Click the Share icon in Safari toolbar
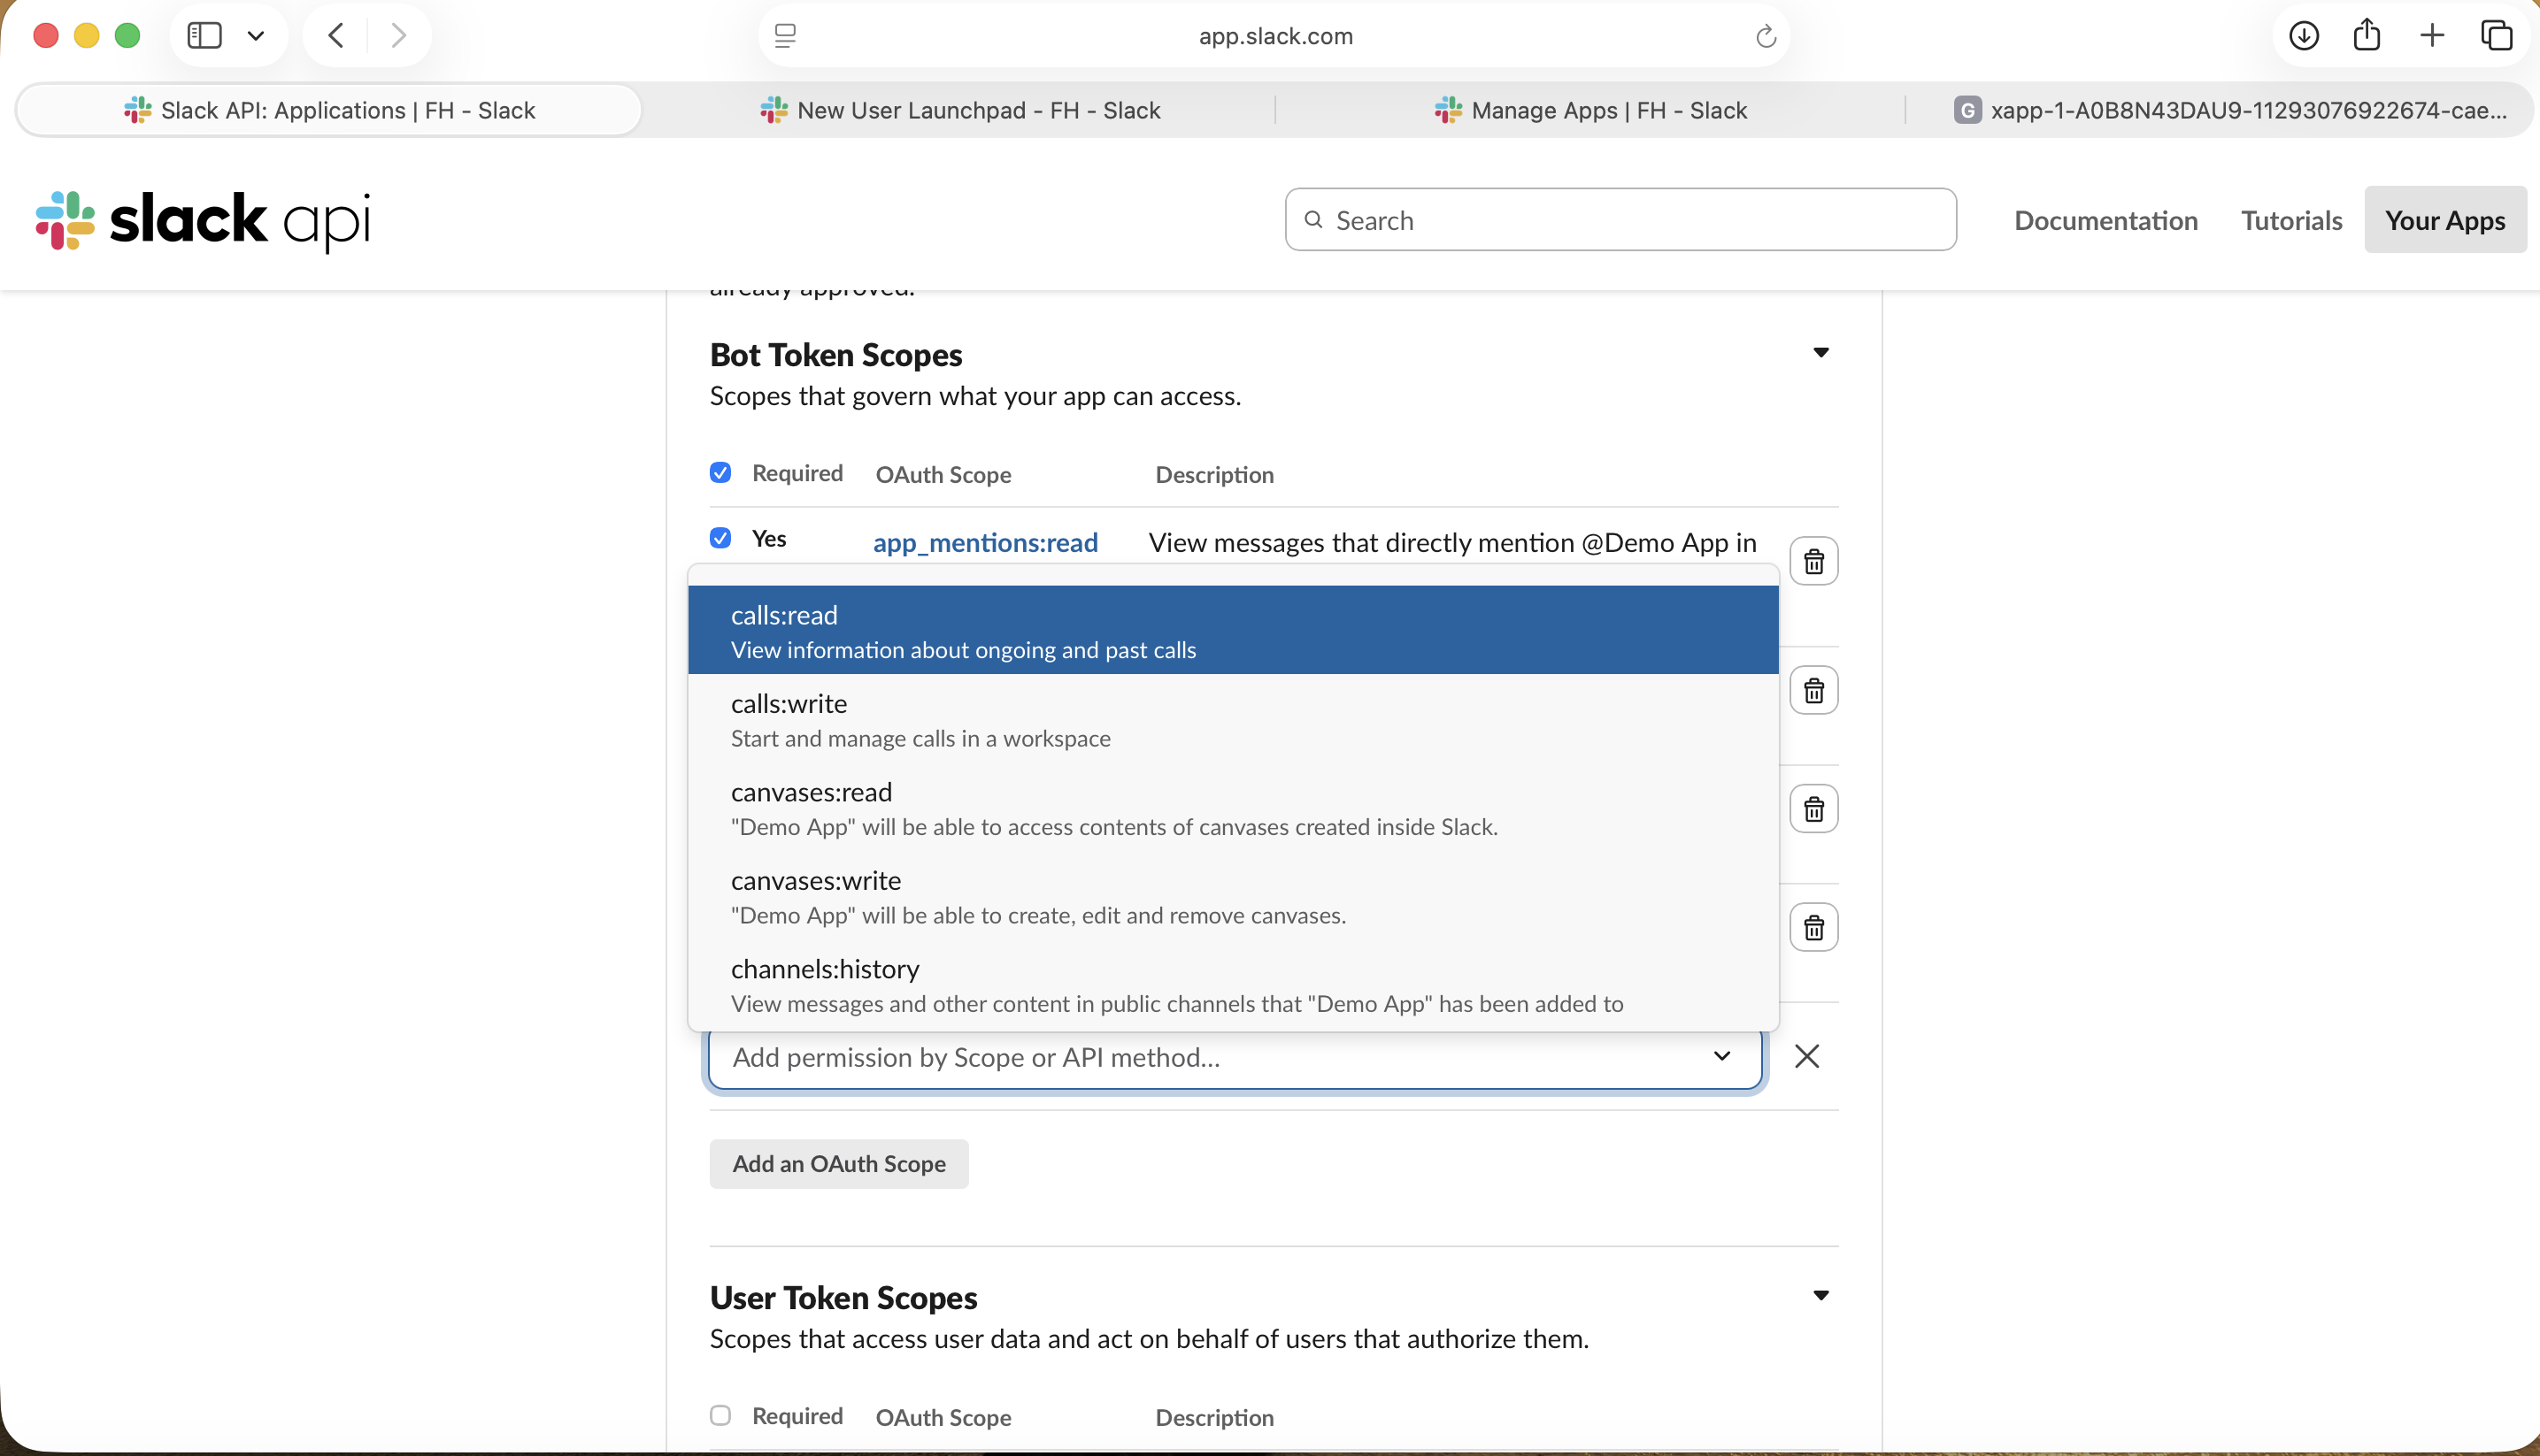Image resolution: width=2540 pixels, height=1456 pixels. click(2367, 36)
